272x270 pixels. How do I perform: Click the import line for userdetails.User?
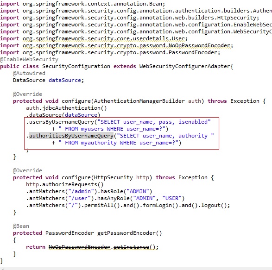tap(94, 38)
